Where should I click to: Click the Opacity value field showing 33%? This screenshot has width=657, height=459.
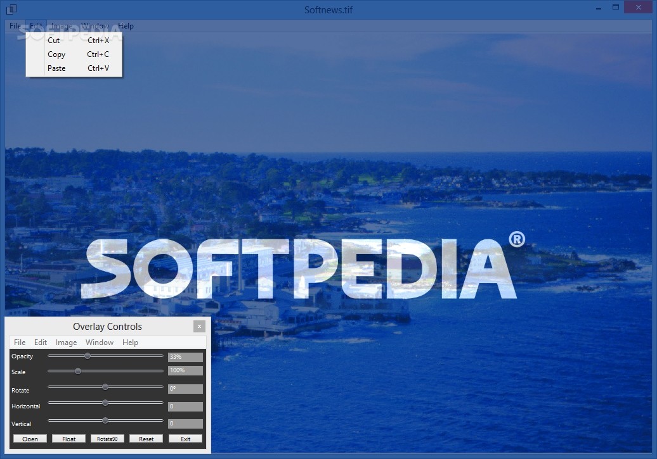[x=186, y=357]
